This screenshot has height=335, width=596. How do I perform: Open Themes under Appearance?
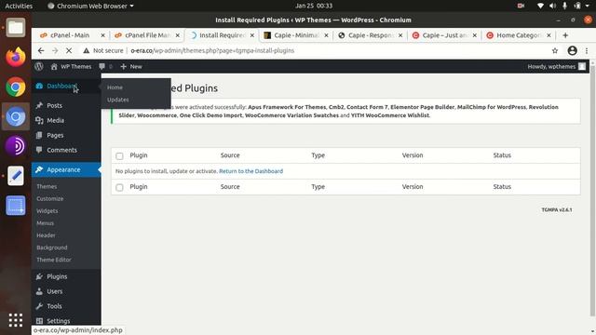pos(47,186)
